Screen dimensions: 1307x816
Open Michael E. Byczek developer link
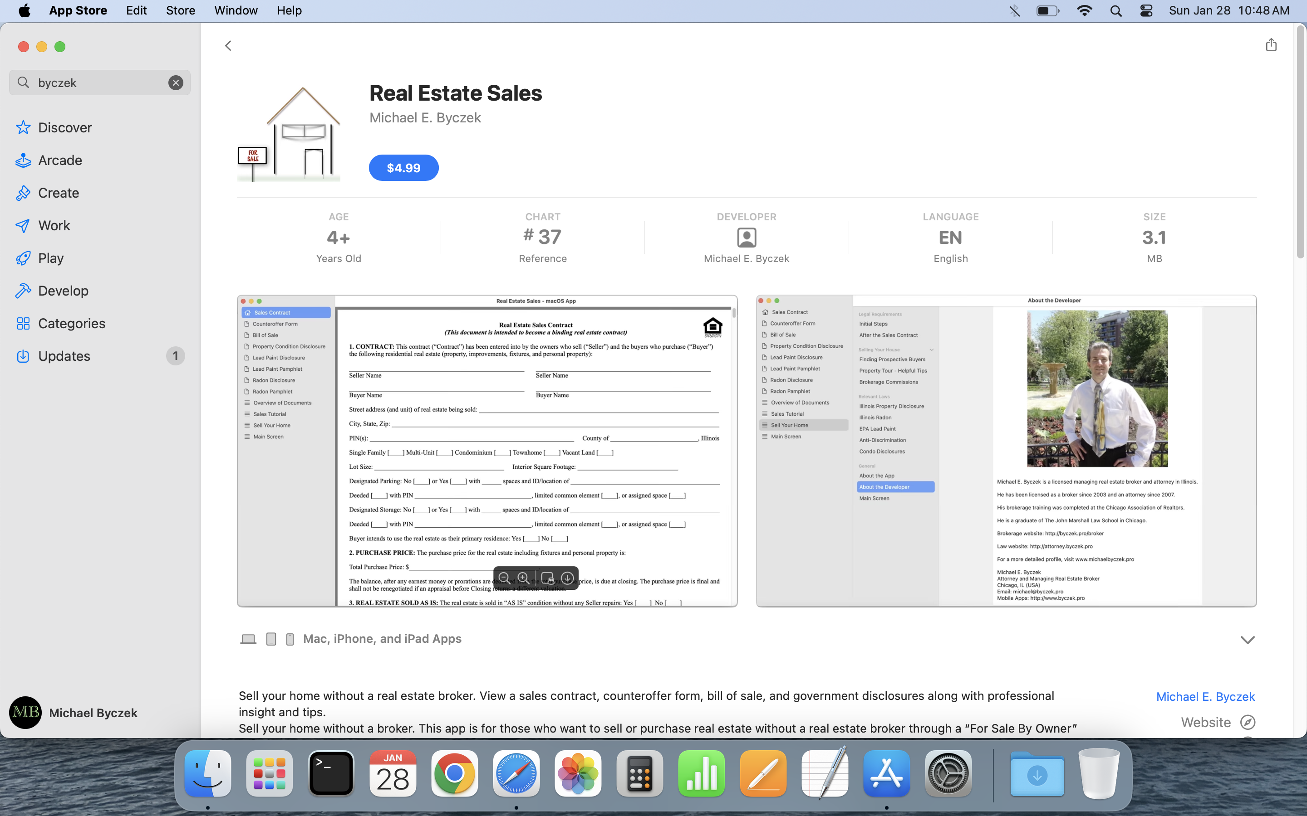(x=1205, y=697)
